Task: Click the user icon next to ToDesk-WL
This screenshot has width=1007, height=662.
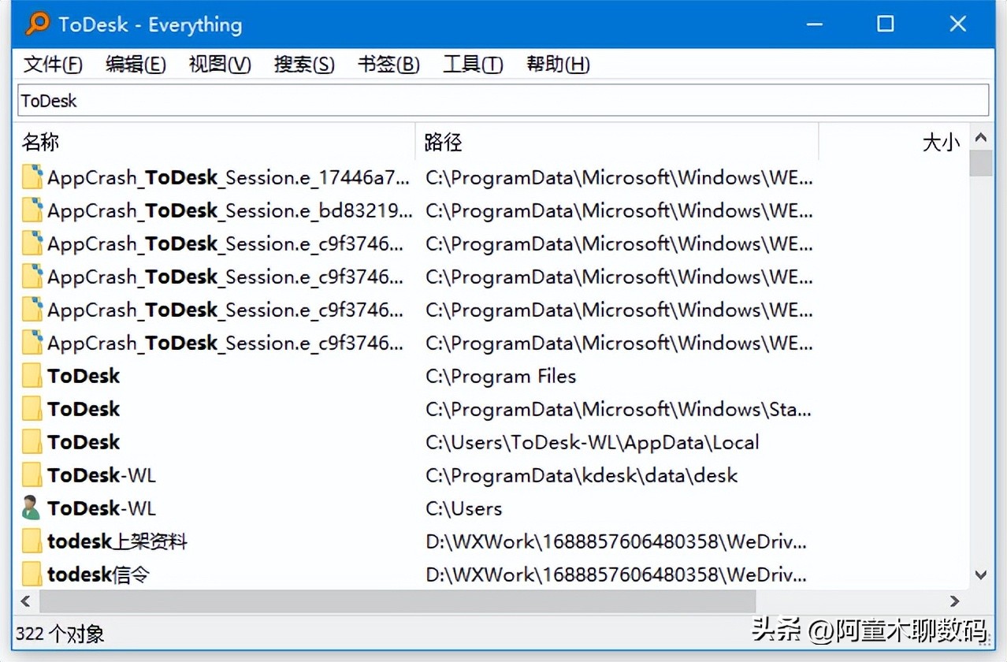Action: click(x=32, y=508)
